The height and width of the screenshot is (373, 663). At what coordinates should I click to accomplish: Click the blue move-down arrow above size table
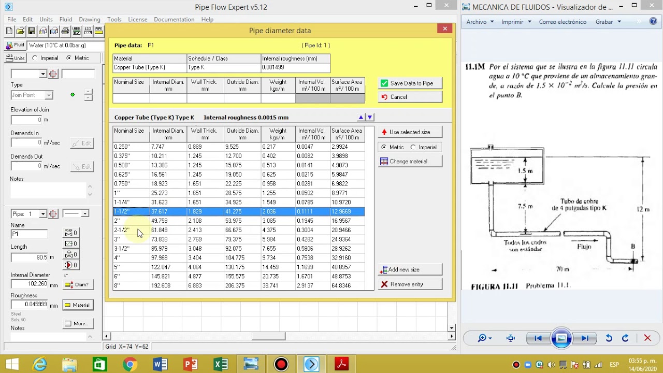(370, 118)
